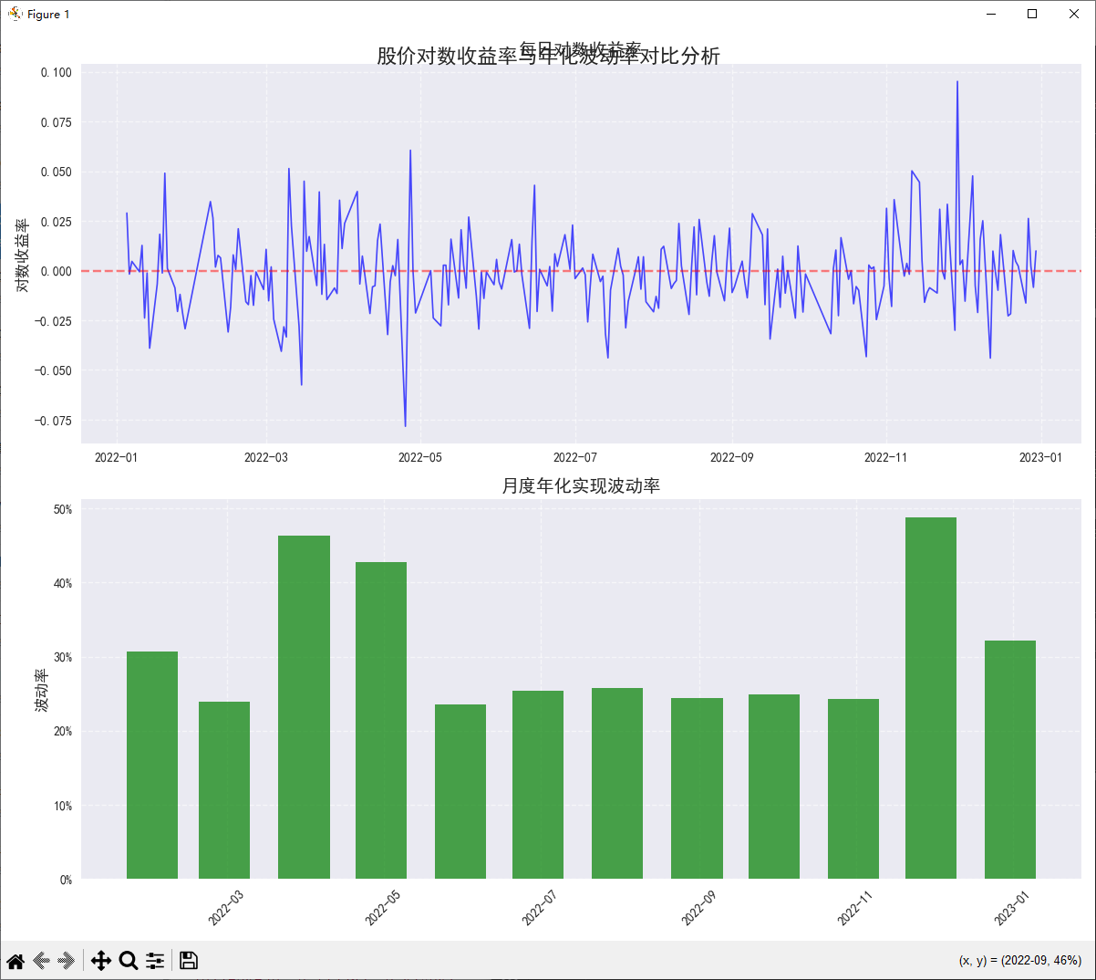Image resolution: width=1096 pixels, height=980 pixels.
Task: Click the lowest dip on the returns line
Action: click(x=406, y=425)
